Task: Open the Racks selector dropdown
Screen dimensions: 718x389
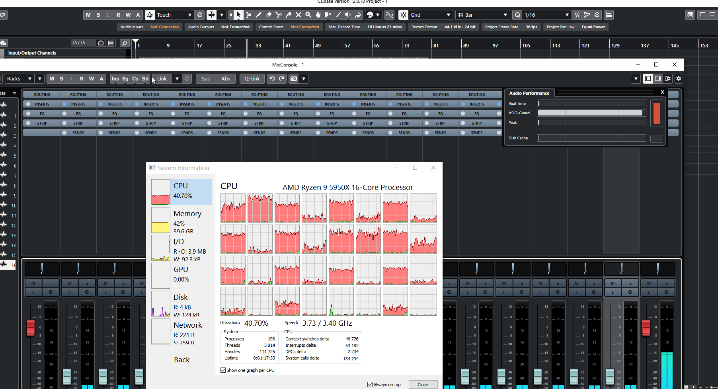Action: [x=19, y=79]
